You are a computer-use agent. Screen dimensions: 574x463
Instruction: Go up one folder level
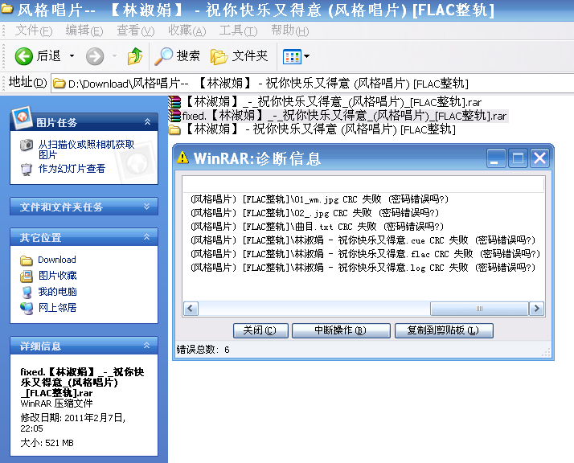[135, 56]
